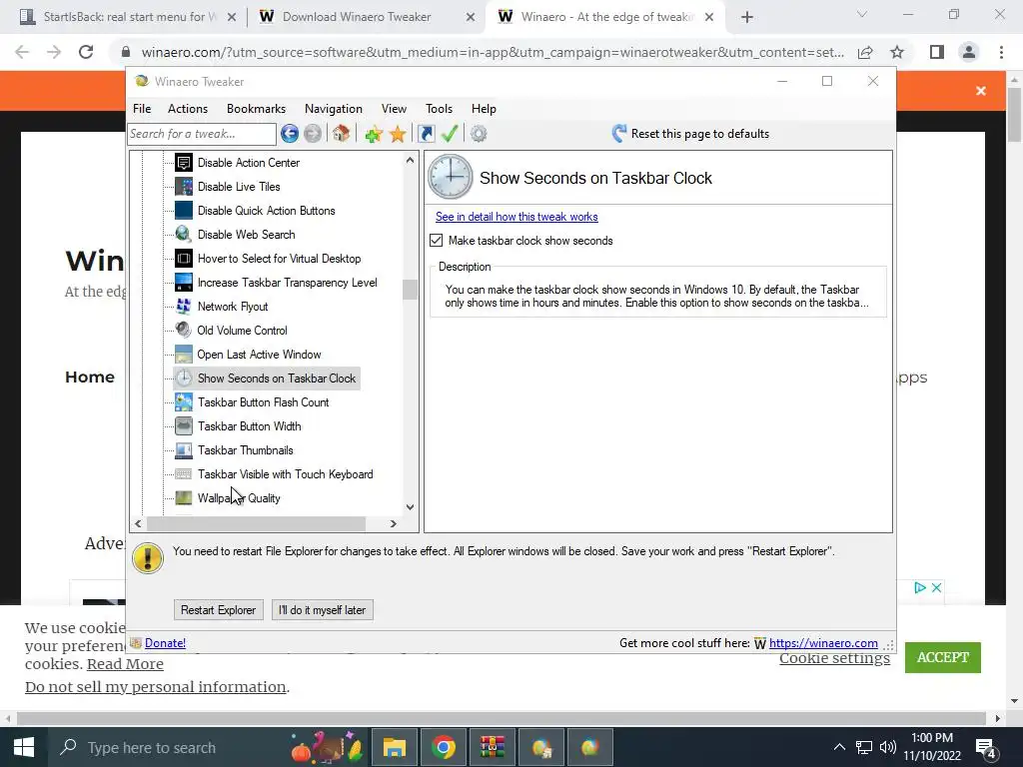Click the tree horizontal scroll right arrow
1023x767 pixels.
click(x=393, y=523)
